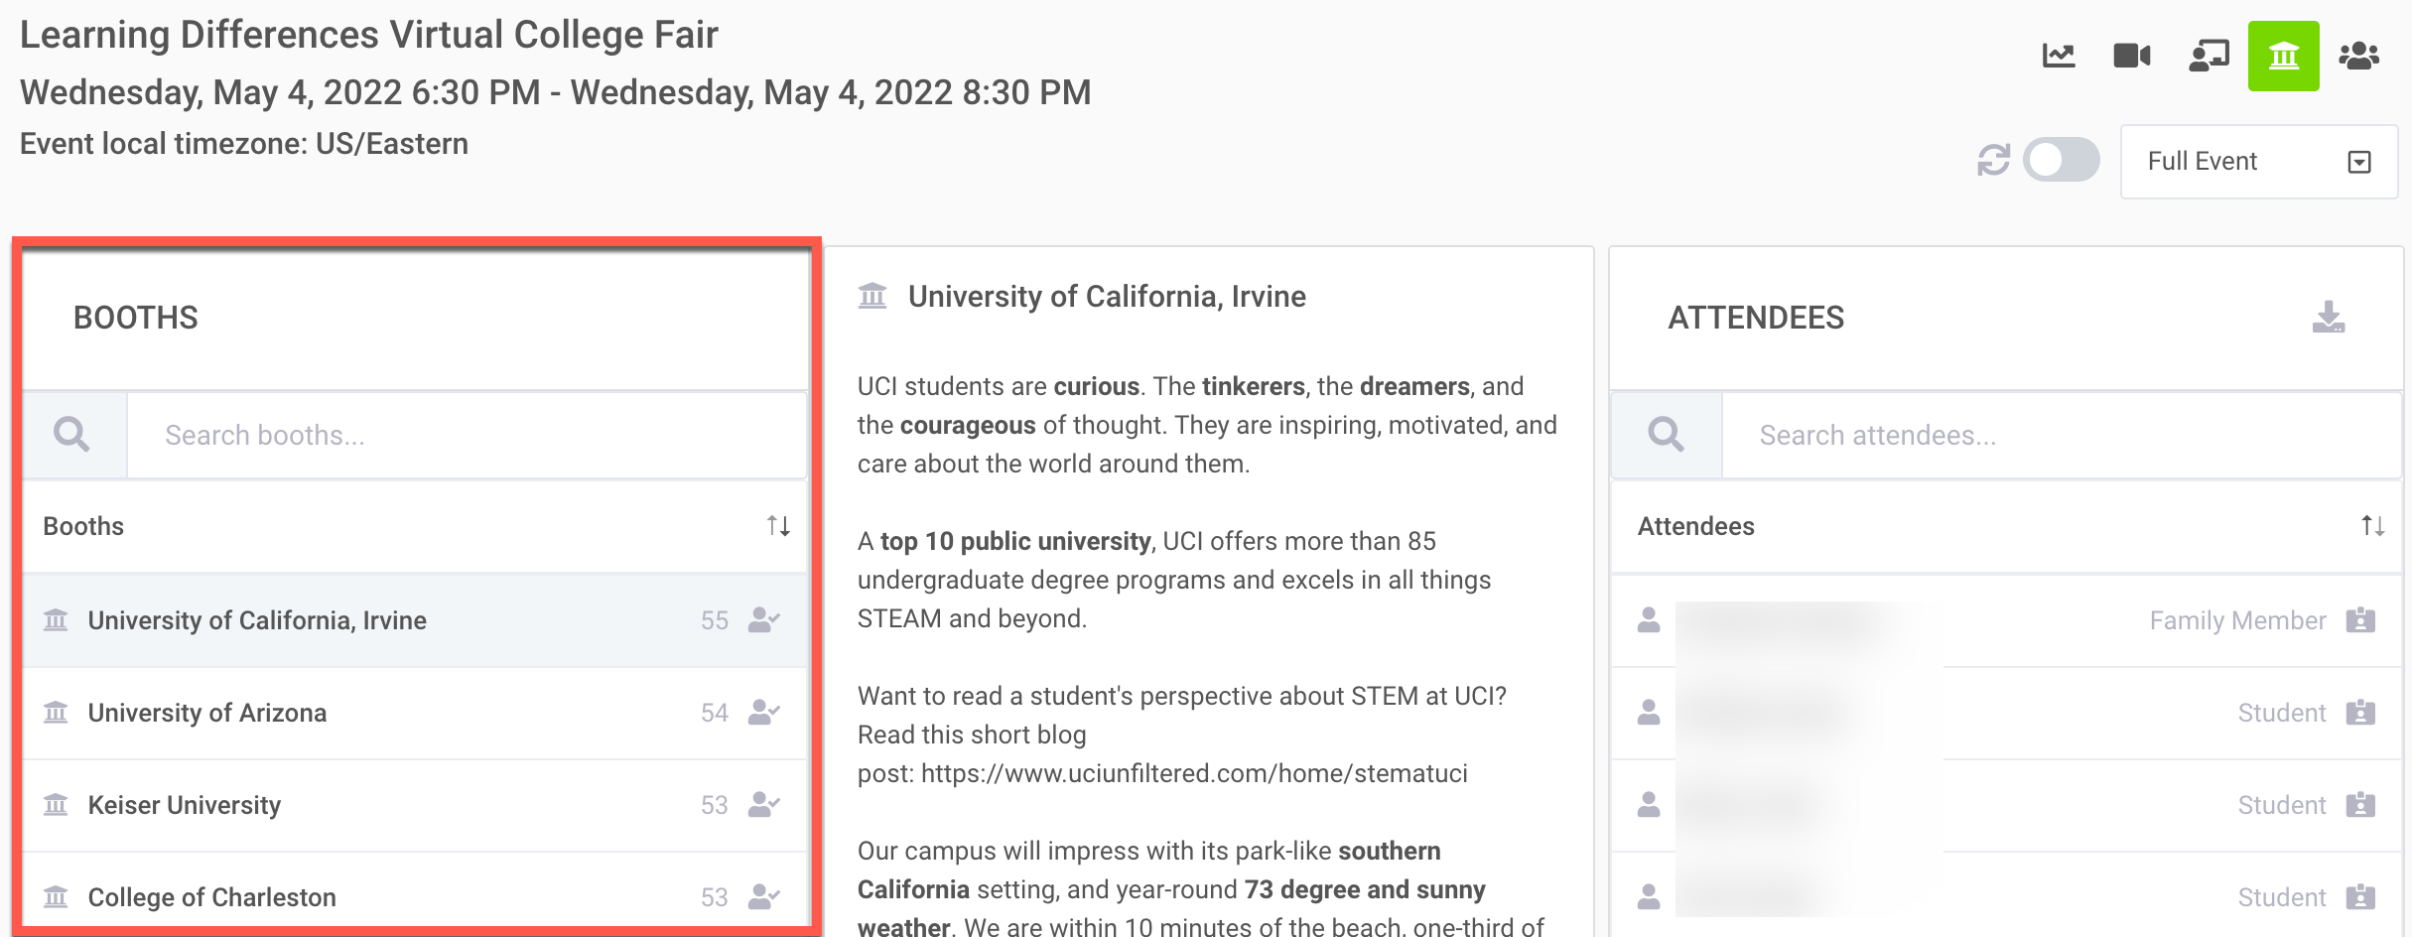Open the presenter screen view icon
This screenshot has width=2412, height=937.
tap(2209, 56)
